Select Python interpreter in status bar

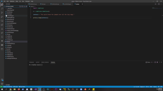coord(8,87)
